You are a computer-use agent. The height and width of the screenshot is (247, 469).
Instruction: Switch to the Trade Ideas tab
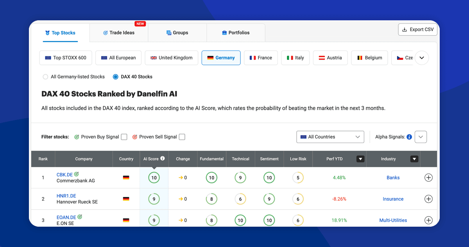point(119,33)
